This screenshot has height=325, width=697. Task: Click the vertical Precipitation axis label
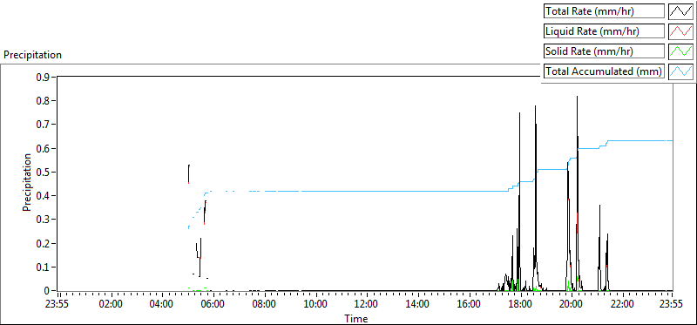coord(27,182)
